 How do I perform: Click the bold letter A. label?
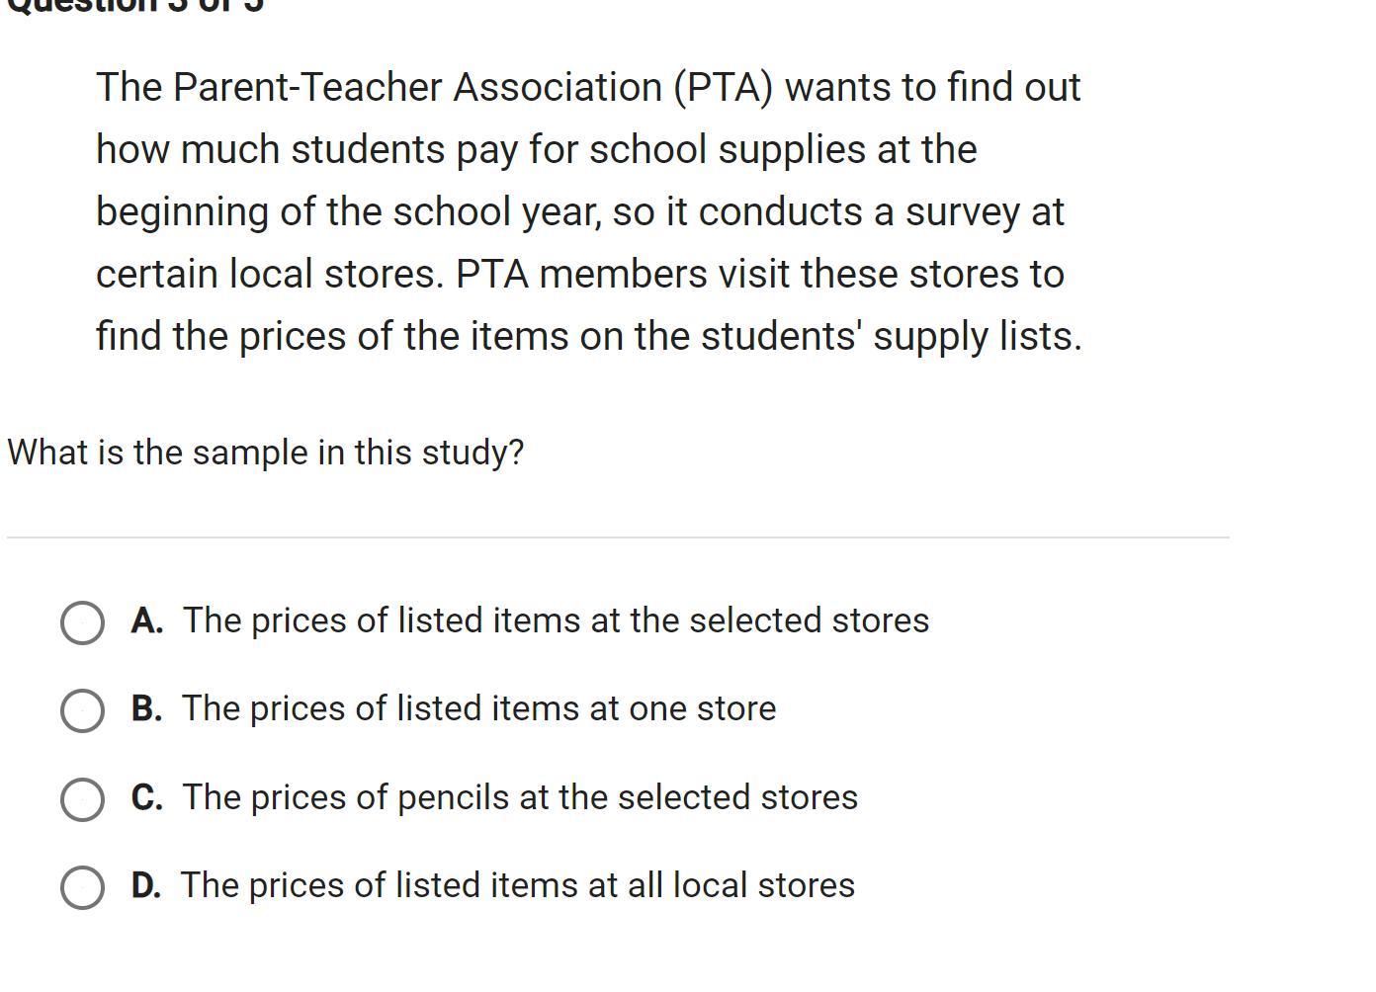pos(147,620)
